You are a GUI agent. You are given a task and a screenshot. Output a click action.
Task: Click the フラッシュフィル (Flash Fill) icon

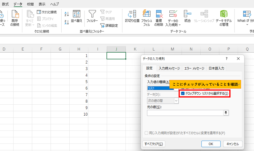pos(146,14)
